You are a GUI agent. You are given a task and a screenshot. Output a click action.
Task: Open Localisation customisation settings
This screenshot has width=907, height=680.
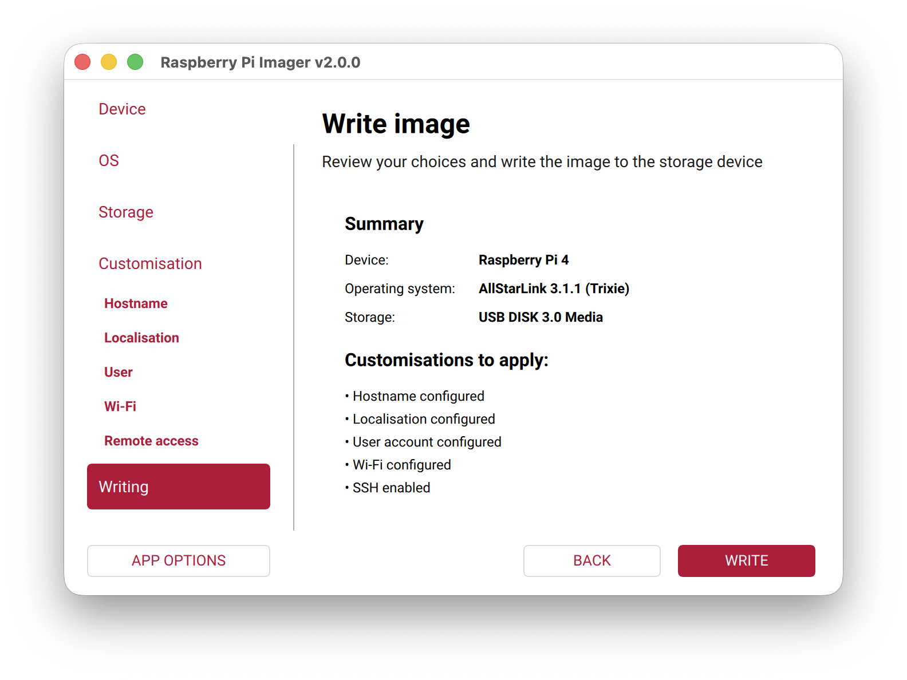click(x=141, y=338)
